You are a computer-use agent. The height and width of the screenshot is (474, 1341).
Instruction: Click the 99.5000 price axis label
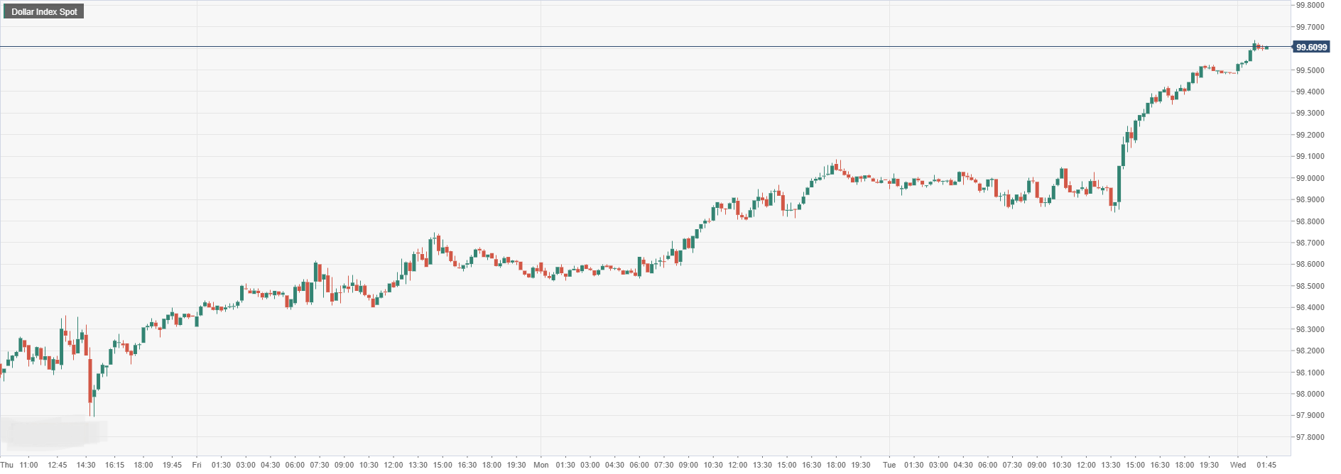1310,70
